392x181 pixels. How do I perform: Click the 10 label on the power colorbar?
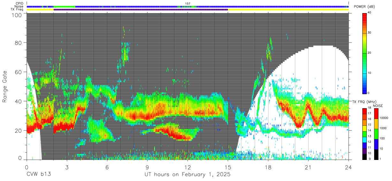tap(370, 73)
